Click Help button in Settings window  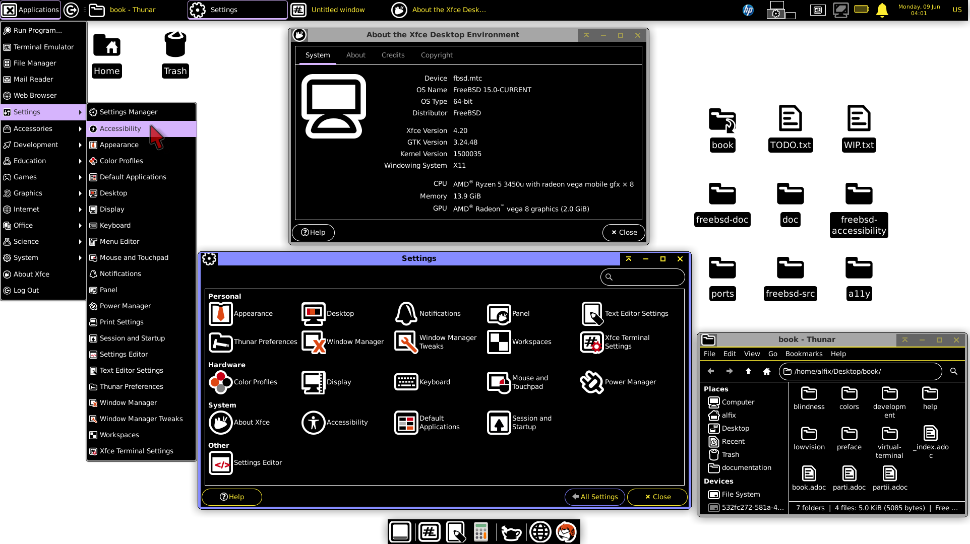coord(232,497)
